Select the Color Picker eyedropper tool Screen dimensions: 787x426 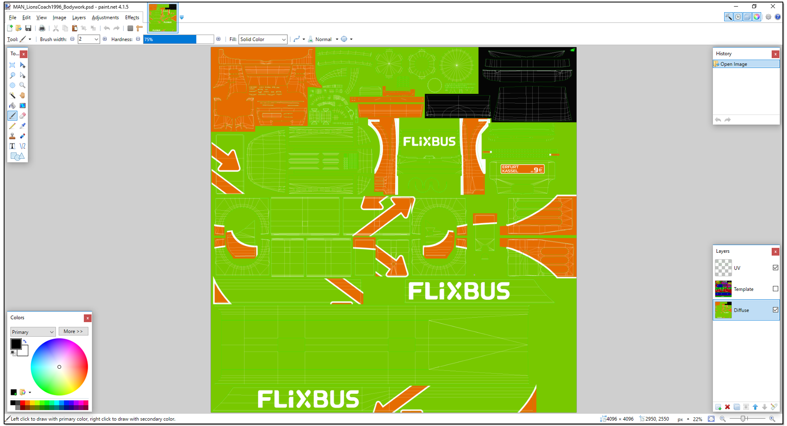23,126
